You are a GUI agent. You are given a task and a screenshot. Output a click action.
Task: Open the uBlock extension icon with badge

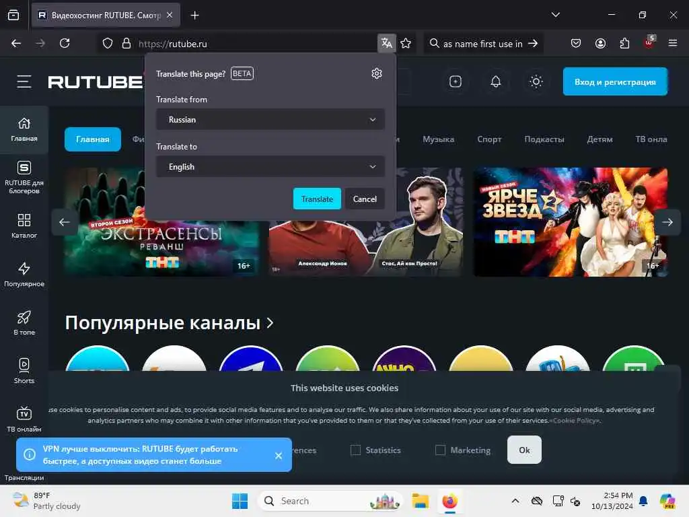[649, 42]
